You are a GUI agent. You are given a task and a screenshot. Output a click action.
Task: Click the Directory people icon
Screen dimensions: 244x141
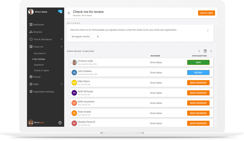coord(31,32)
